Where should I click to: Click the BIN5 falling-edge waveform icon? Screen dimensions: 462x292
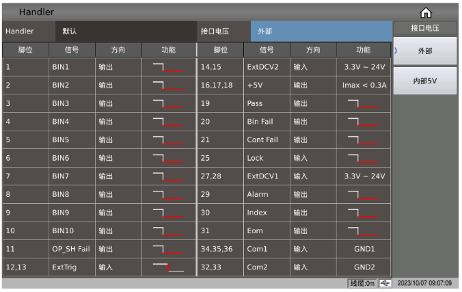point(167,140)
